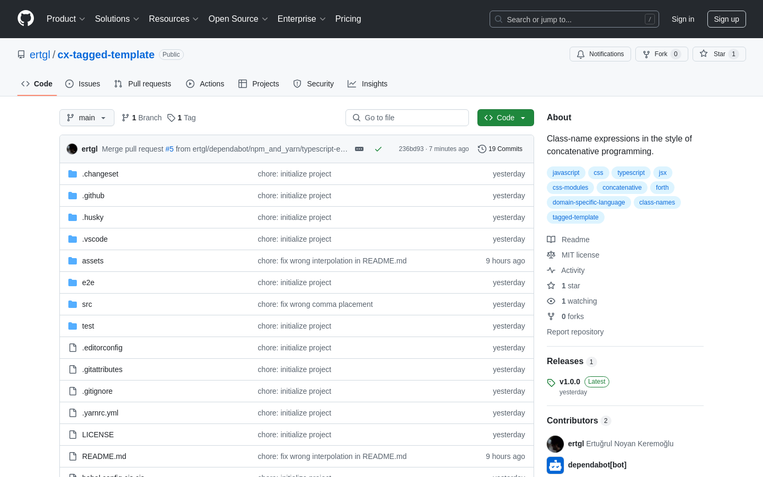Screen dimensions: 763x477
Task: Expand the green Code dropdown
Action: [505, 118]
